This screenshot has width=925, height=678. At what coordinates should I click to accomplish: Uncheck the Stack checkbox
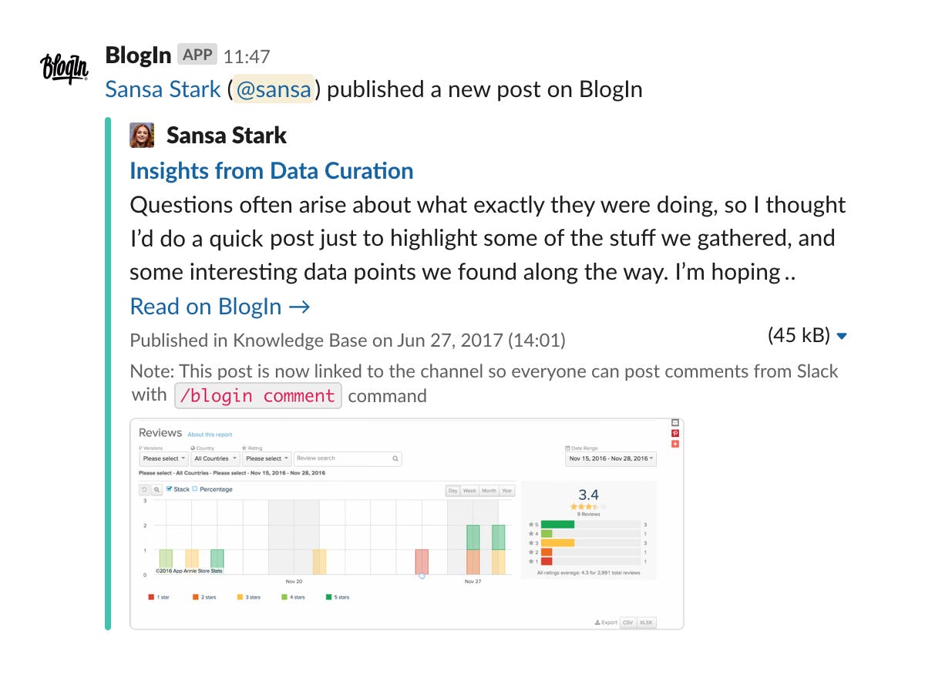169,488
